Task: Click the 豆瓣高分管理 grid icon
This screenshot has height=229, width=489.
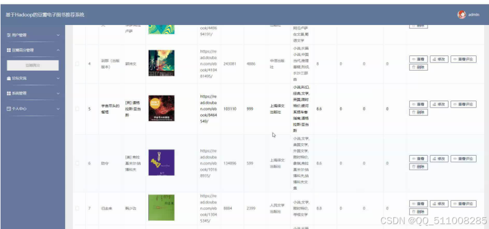Action: (9, 50)
